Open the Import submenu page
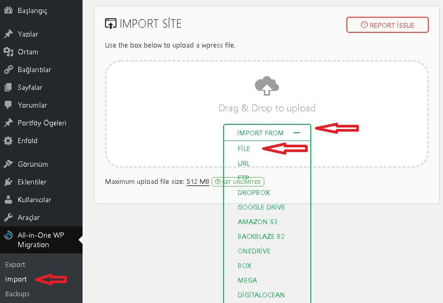443x303 pixels. point(16,279)
